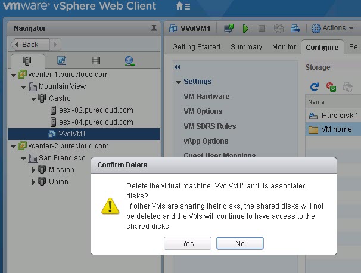Select Castro cluster
Image resolution: width=361 pixels, height=273 pixels.
coord(60,98)
